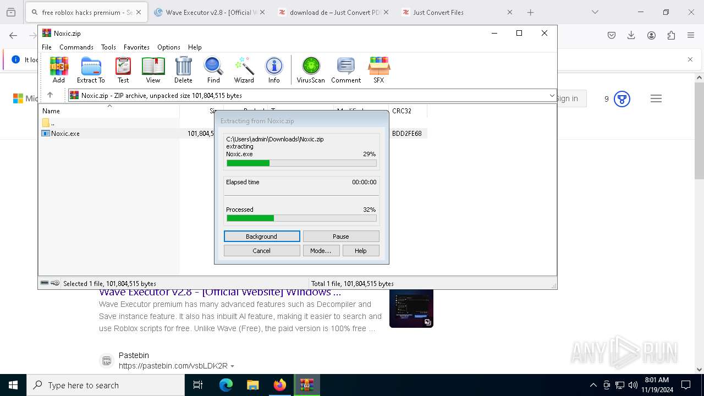Click the Comment toolbar icon
Screen dimensions: 704x396
pyautogui.click(x=346, y=70)
